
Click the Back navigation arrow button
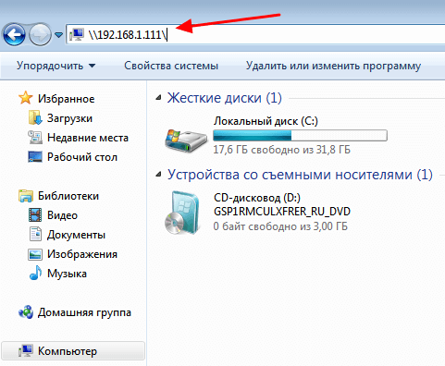14,34
